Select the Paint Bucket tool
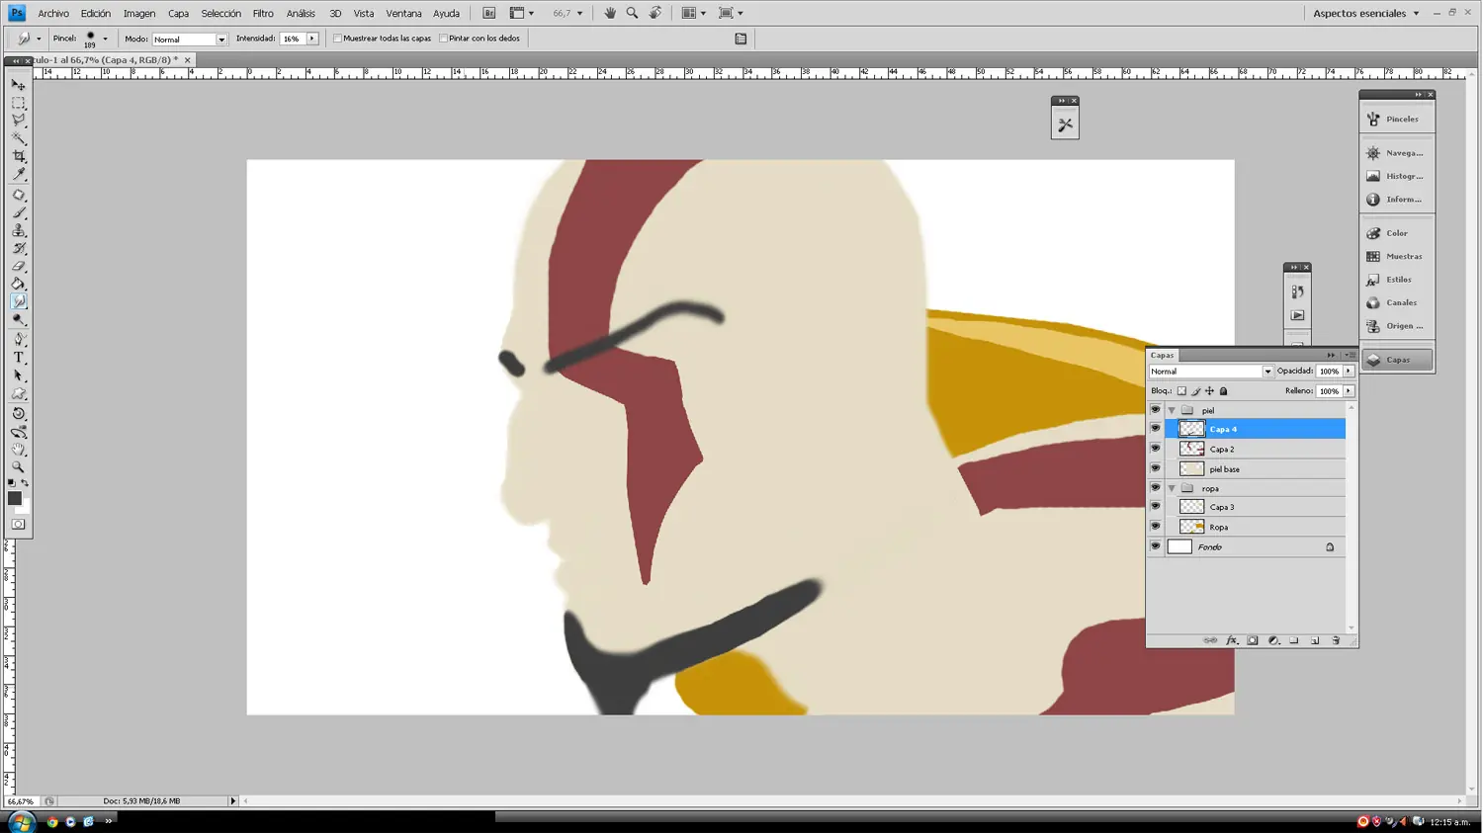The width and height of the screenshot is (1483, 833). (x=18, y=285)
